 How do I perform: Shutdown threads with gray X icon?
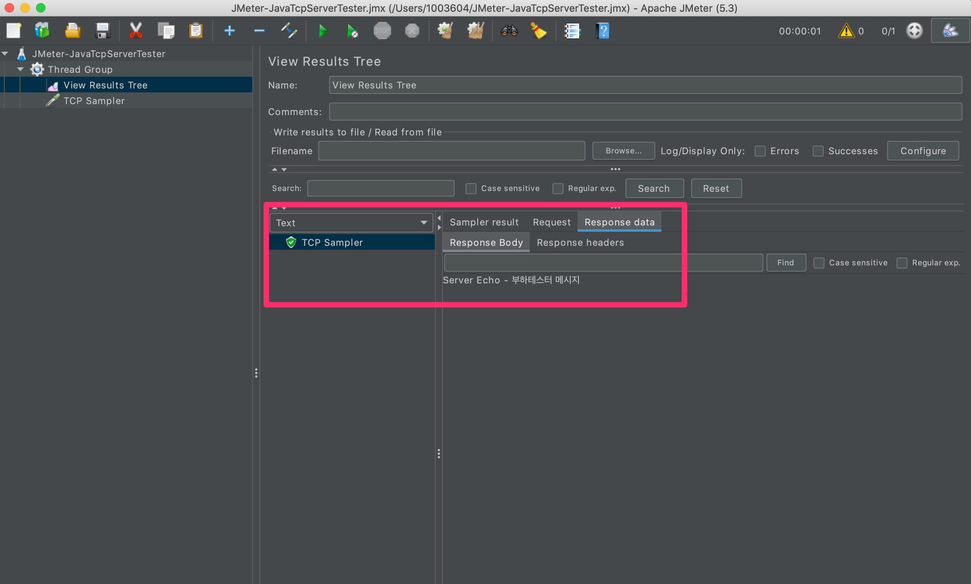coord(412,31)
